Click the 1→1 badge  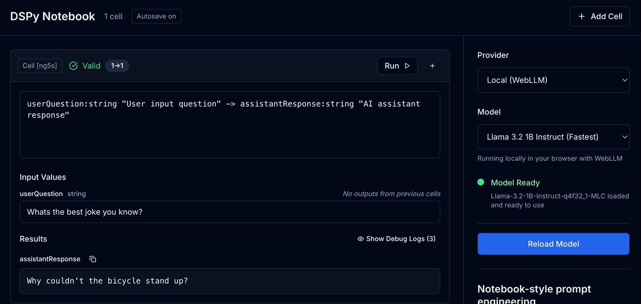click(x=117, y=66)
